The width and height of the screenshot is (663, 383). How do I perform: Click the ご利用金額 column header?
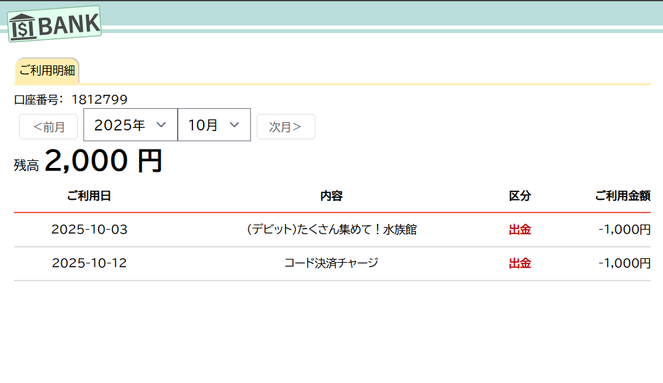[x=622, y=196]
